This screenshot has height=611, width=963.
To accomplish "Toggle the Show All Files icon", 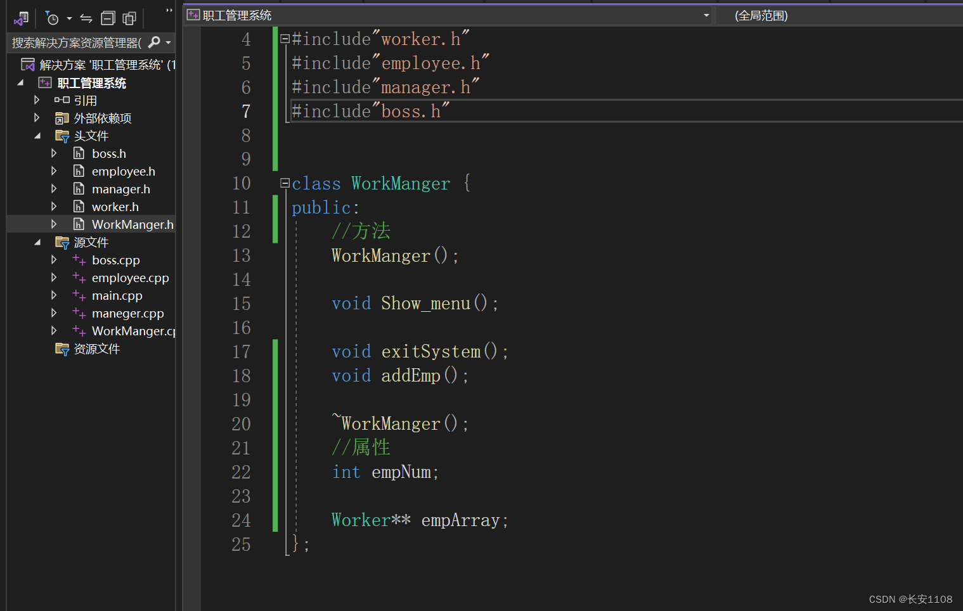I will [129, 18].
